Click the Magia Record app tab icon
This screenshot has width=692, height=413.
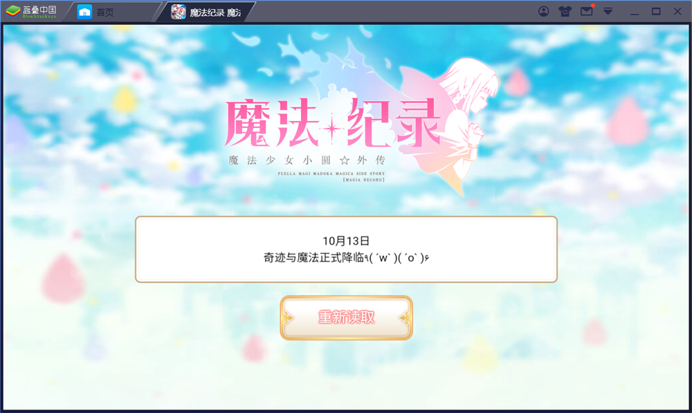coord(179,12)
